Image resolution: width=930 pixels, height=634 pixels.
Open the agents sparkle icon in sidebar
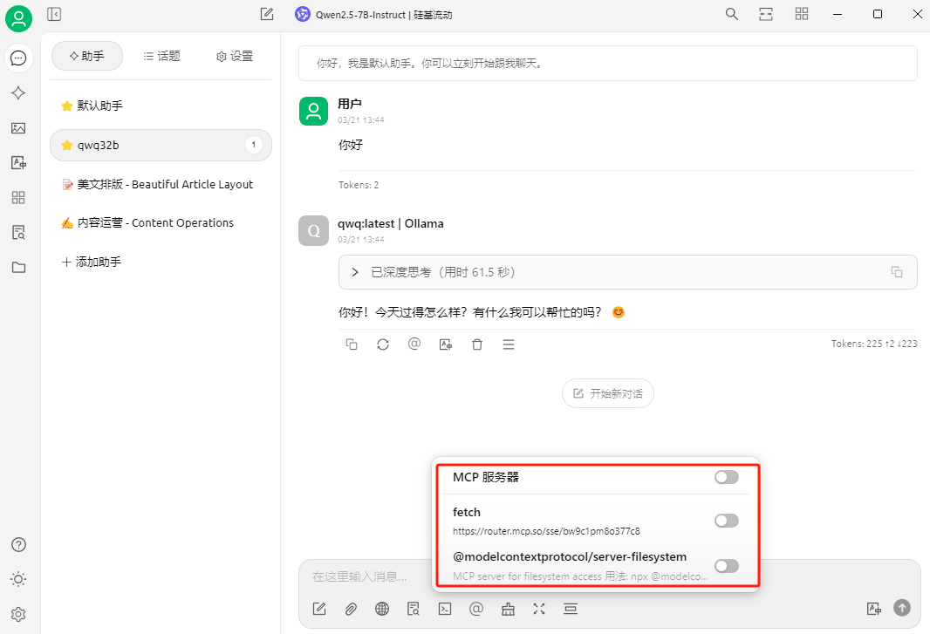[18, 93]
